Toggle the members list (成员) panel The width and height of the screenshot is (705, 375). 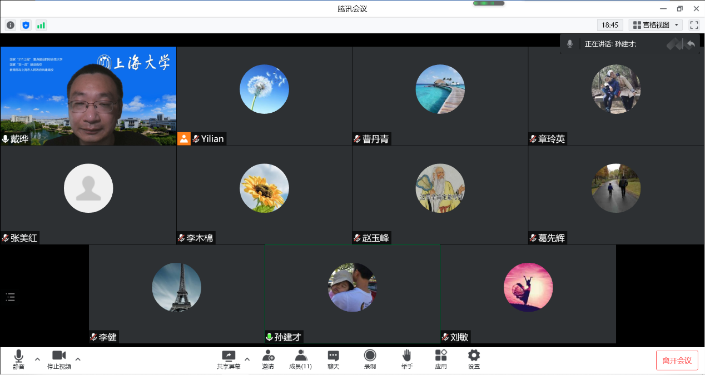[x=301, y=359]
